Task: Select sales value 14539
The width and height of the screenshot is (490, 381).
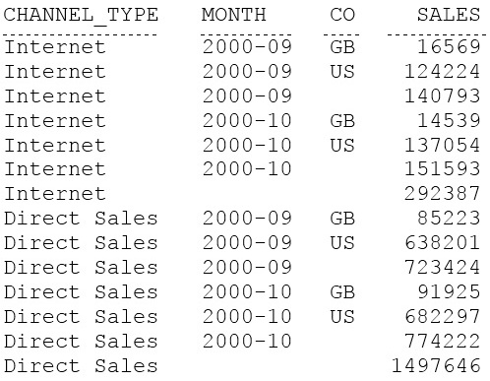Action: coord(449,120)
